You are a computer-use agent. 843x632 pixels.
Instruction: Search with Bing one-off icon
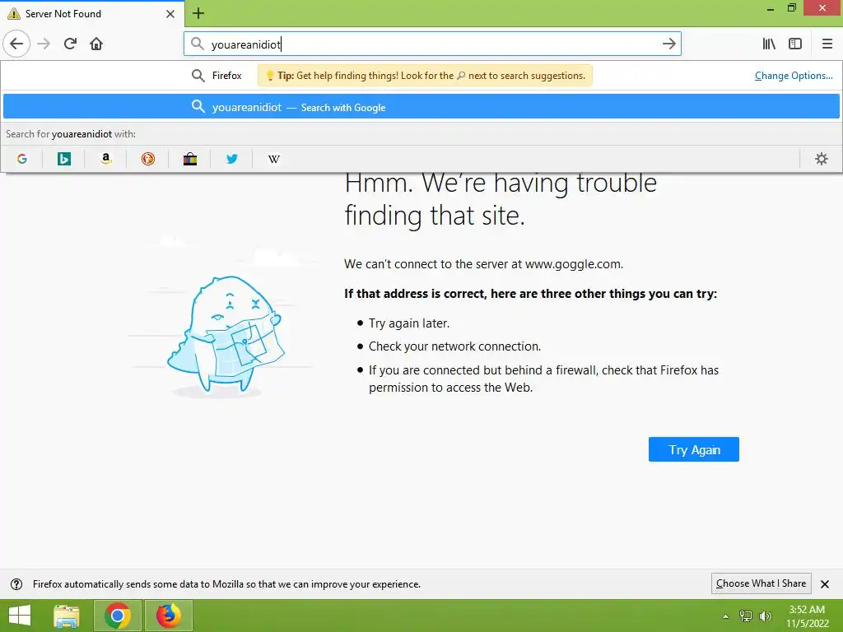pos(64,159)
